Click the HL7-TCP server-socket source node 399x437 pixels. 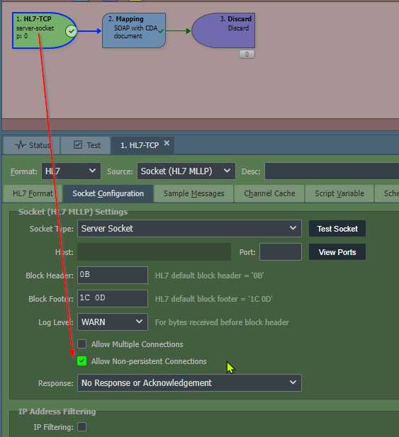(x=45, y=30)
